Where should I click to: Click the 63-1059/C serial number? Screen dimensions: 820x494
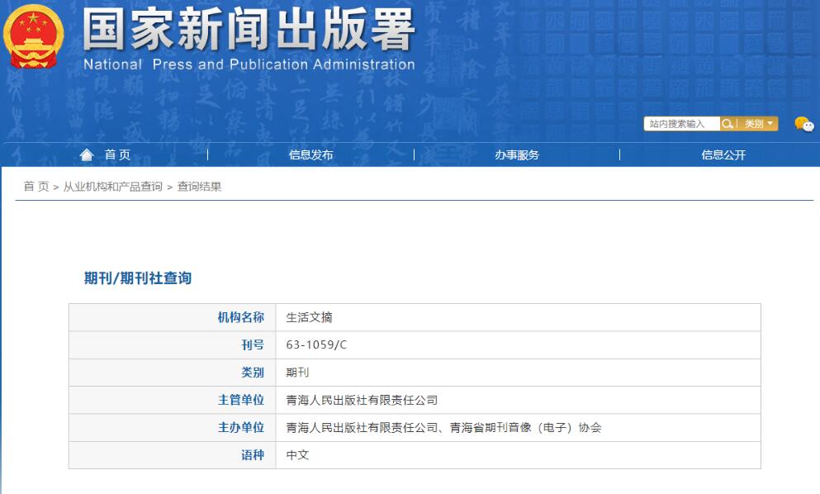tap(316, 344)
